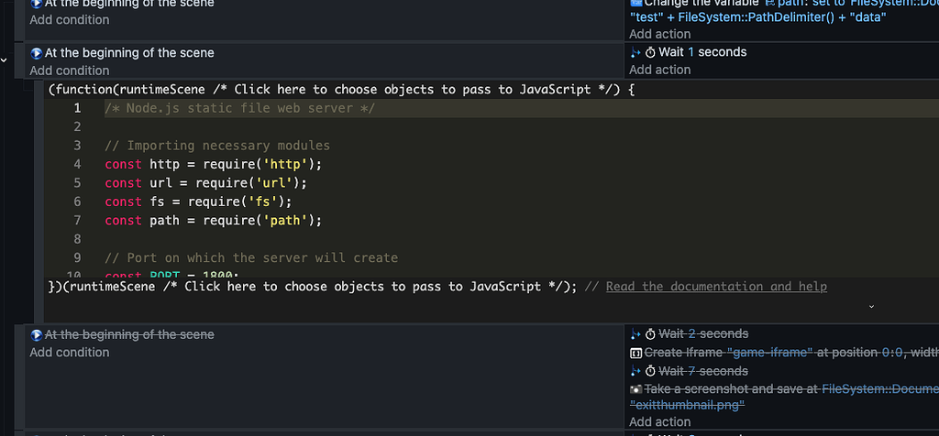Image resolution: width=939 pixels, height=436 pixels.
Task: Click code line 3 Importing necessary modules comment
Action: pos(217,146)
